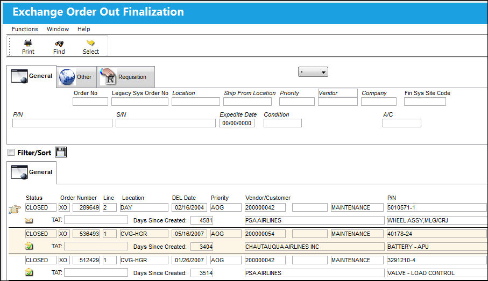Click Days Since Created value 3514
This screenshot has height=281, width=488.
coord(202,273)
